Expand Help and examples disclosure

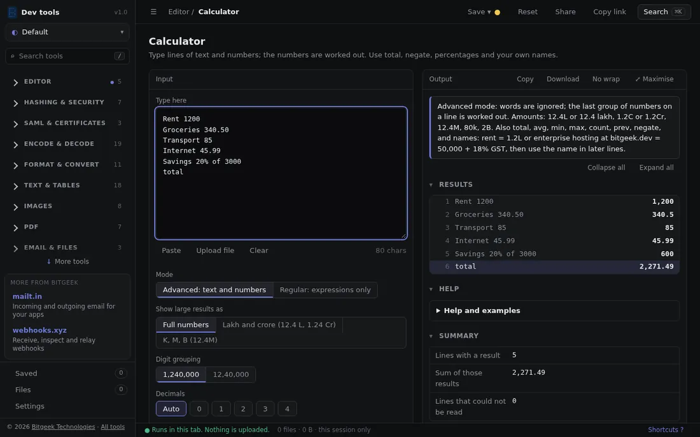coord(554,311)
